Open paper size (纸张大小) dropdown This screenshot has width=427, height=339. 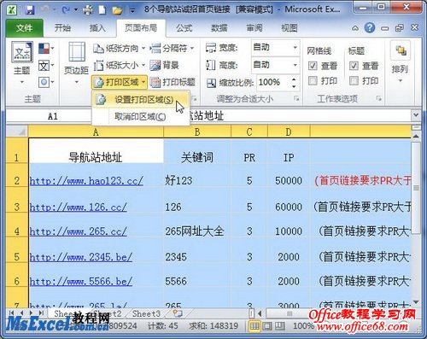click(x=119, y=66)
